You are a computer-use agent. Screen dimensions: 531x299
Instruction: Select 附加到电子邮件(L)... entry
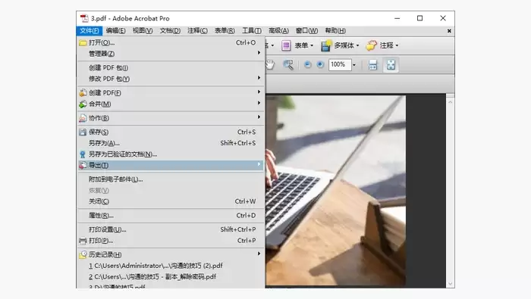(171, 179)
